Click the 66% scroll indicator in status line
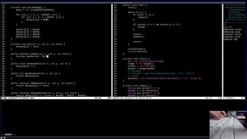This screenshot has width=247, height=139. point(109,98)
